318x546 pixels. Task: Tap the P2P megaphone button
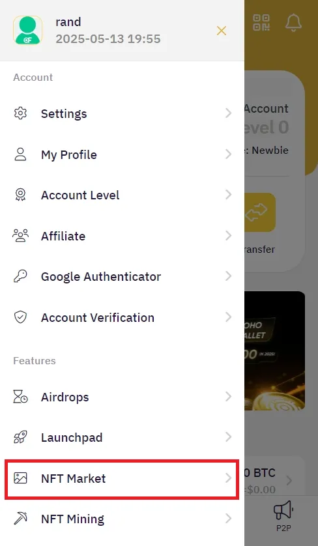click(x=283, y=516)
